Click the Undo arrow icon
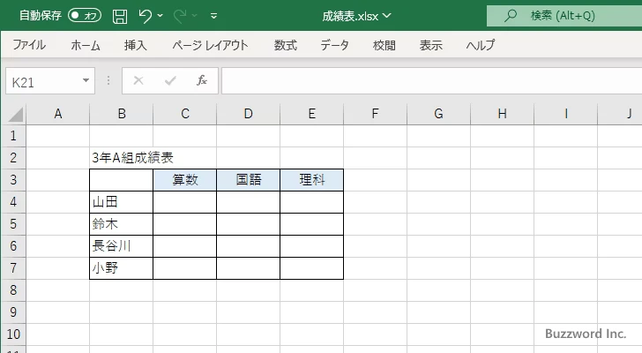 [146, 16]
